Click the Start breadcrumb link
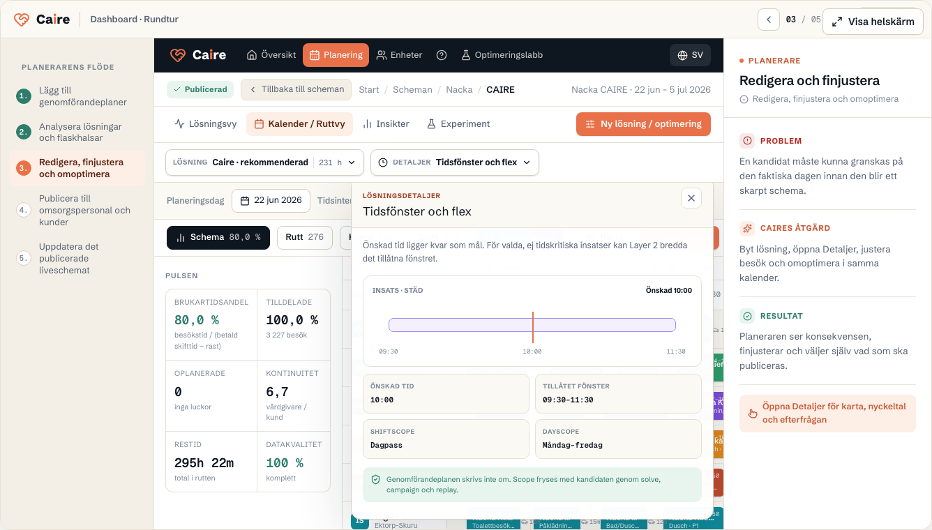Image resolution: width=932 pixels, height=530 pixels. tap(369, 90)
